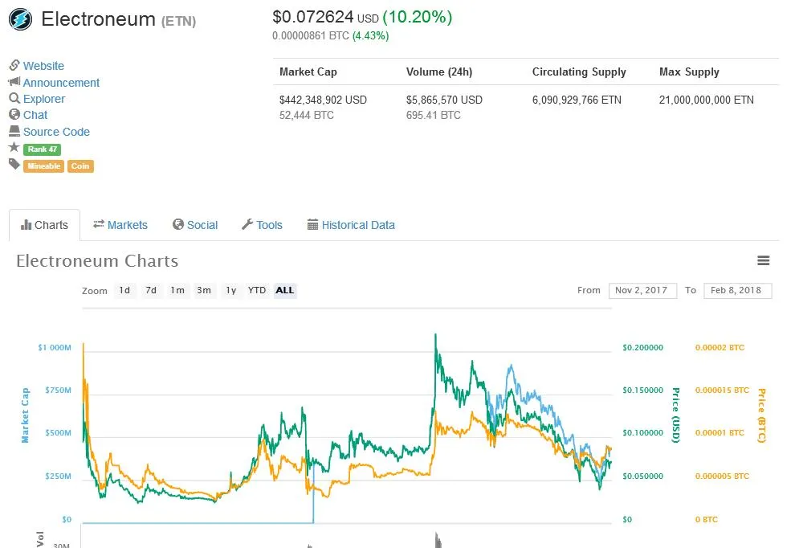Click the Volume (24h) column header
The height and width of the screenshot is (548, 799).
pyautogui.click(x=439, y=72)
